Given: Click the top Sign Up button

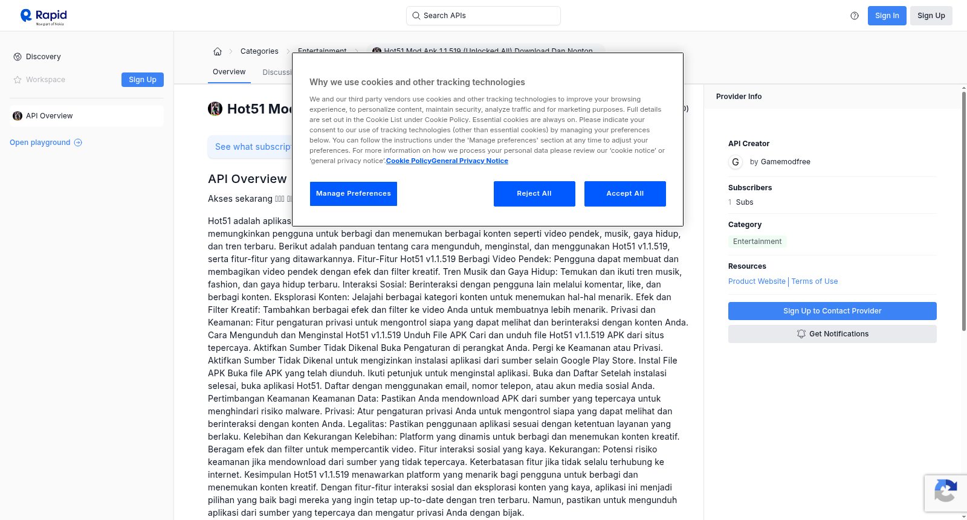Looking at the screenshot, I should tap(931, 16).
